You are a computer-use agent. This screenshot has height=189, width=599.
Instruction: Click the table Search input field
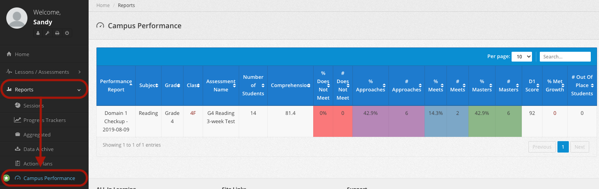[x=565, y=56]
